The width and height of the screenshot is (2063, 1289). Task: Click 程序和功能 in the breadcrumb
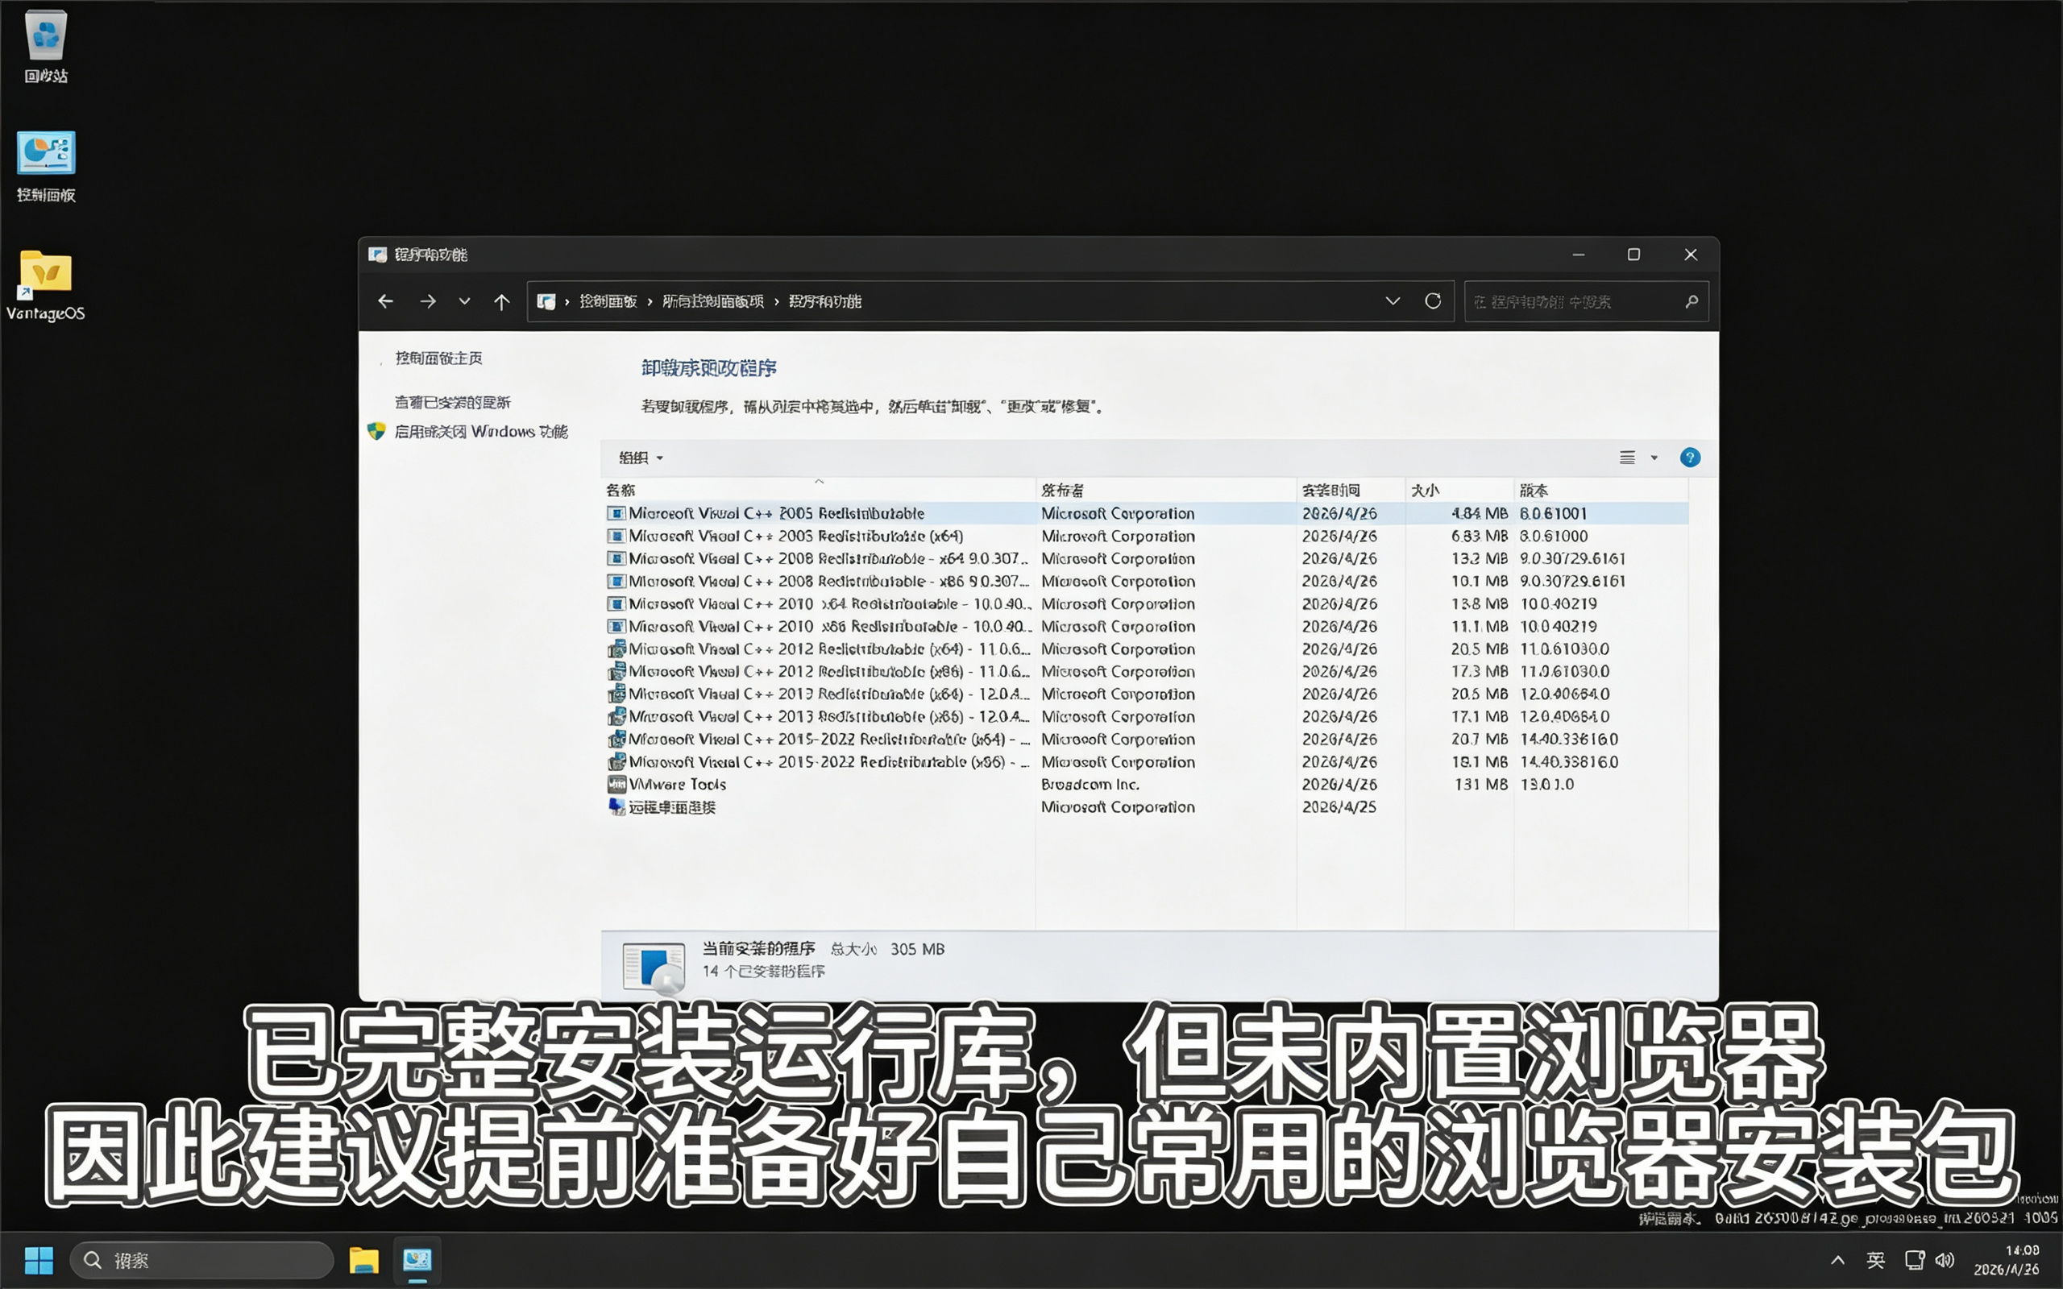tap(824, 301)
